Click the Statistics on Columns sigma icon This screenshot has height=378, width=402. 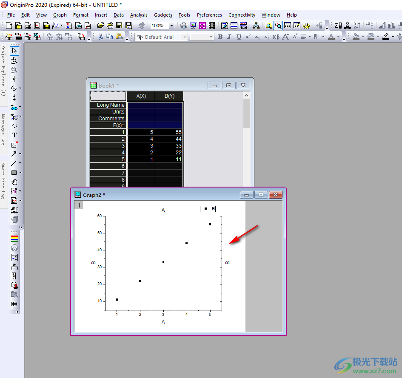(338, 26)
